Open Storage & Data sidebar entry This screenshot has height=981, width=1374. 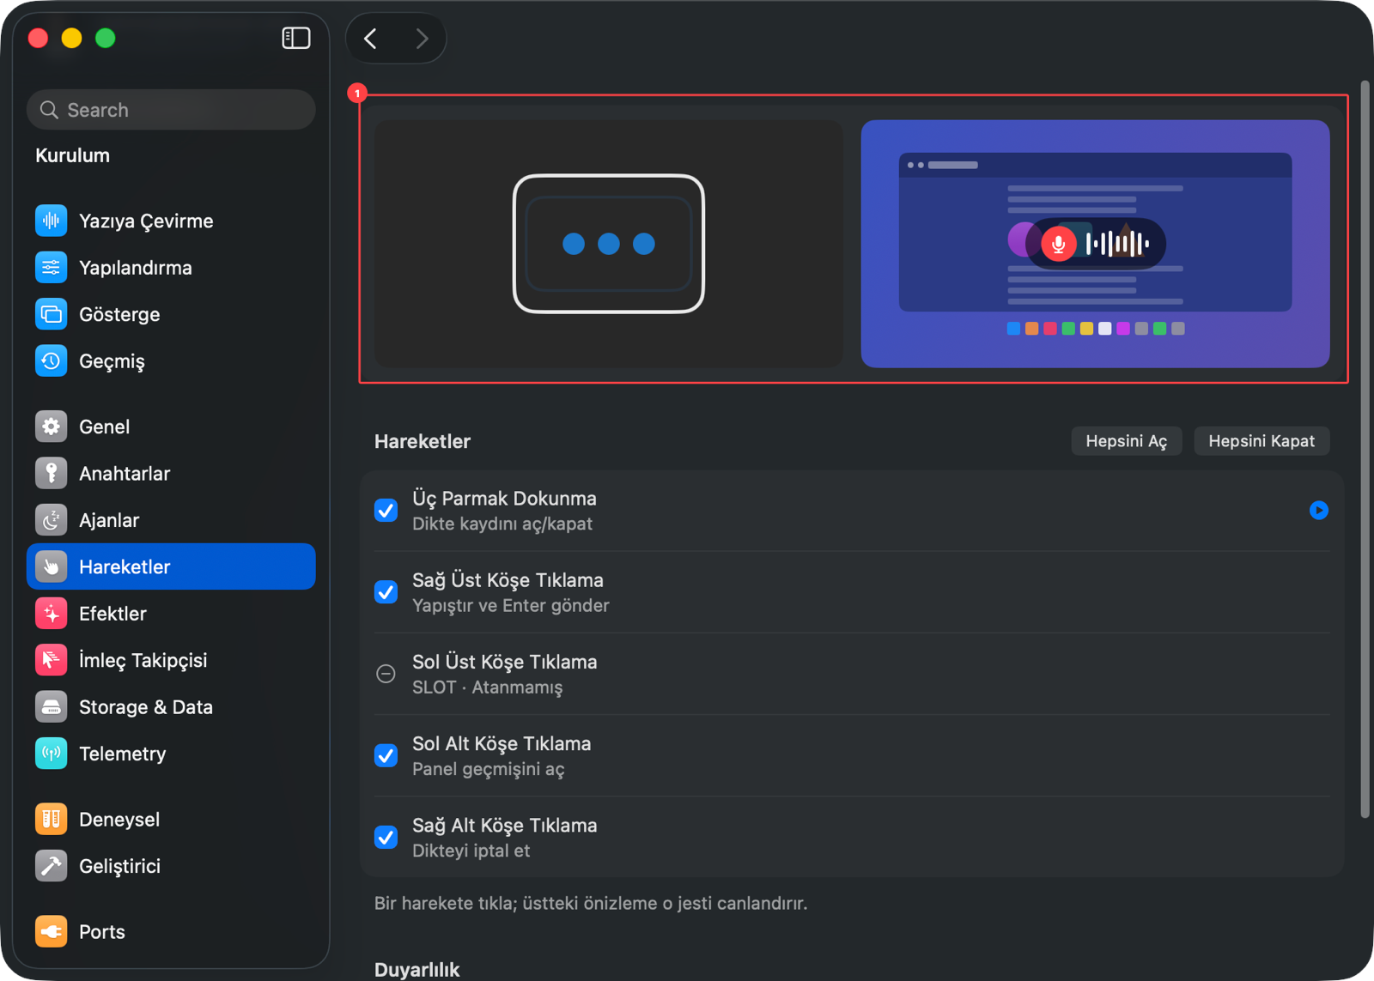(x=171, y=707)
